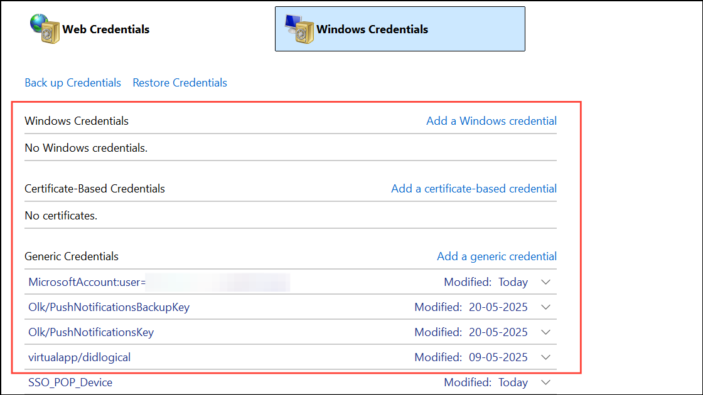Click the No Windows credentials. message
This screenshot has width=703, height=395.
[86, 148]
